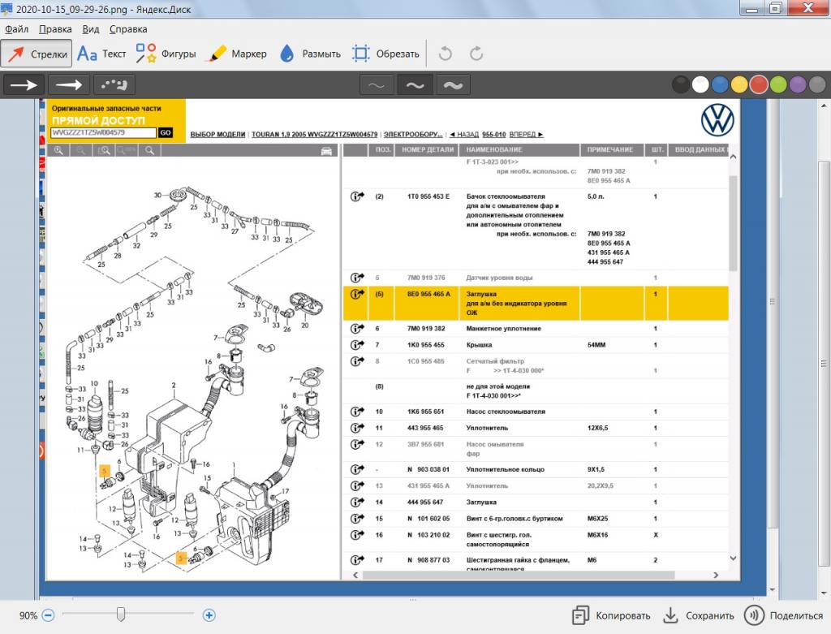Pick the white color swatch
The height and width of the screenshot is (634, 831).
[700, 84]
